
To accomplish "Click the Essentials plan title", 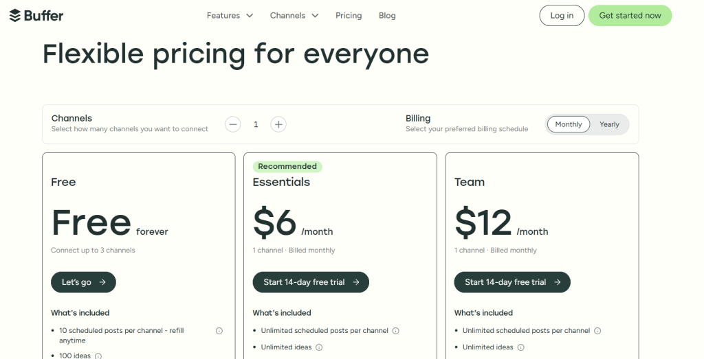I will coord(281,183).
